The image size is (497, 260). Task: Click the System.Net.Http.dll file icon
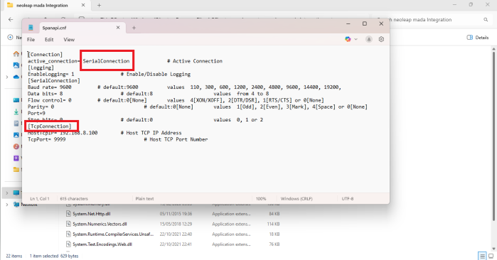pos(68,214)
